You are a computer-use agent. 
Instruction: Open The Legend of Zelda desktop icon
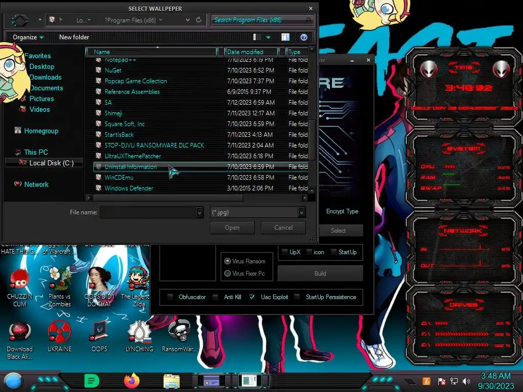[x=138, y=288]
